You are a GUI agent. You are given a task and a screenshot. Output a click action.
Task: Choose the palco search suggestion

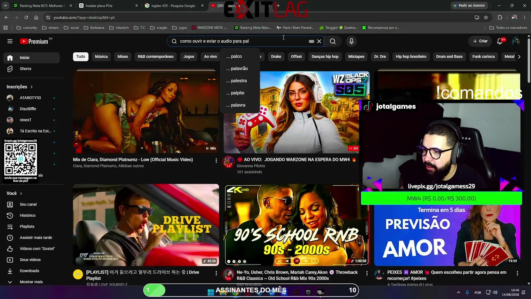click(240, 56)
